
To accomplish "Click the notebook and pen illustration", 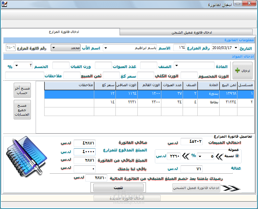I will coord(26,156).
